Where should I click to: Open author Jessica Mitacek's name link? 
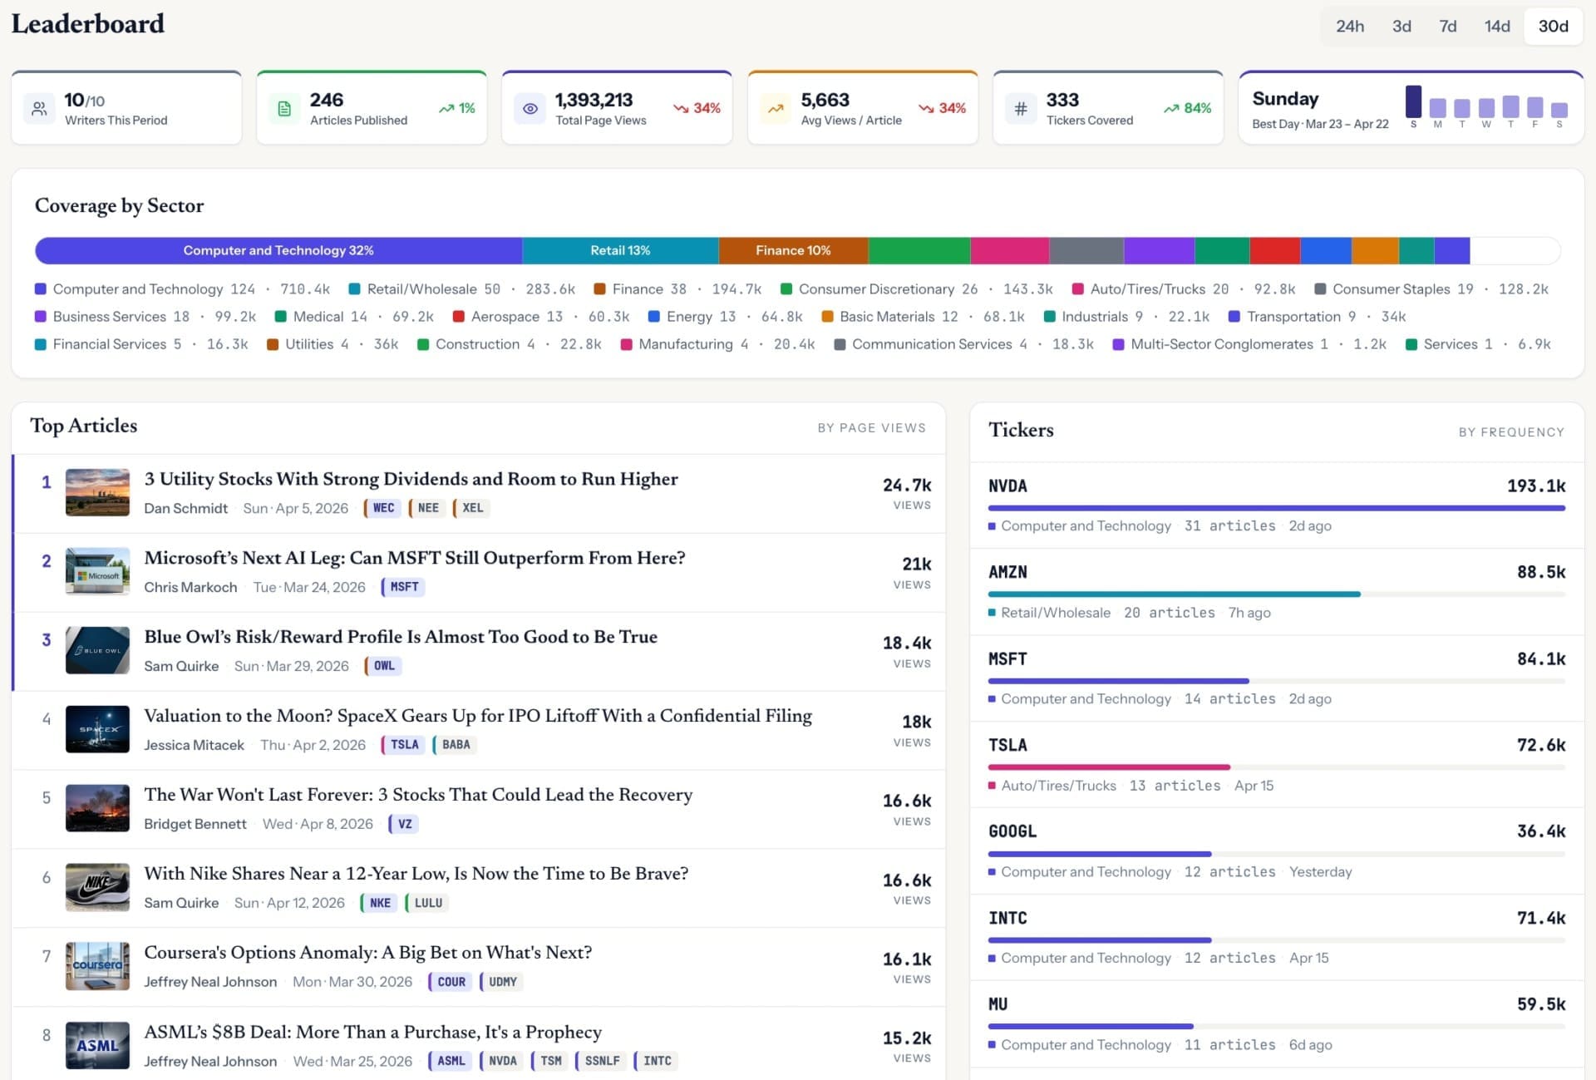[194, 745]
